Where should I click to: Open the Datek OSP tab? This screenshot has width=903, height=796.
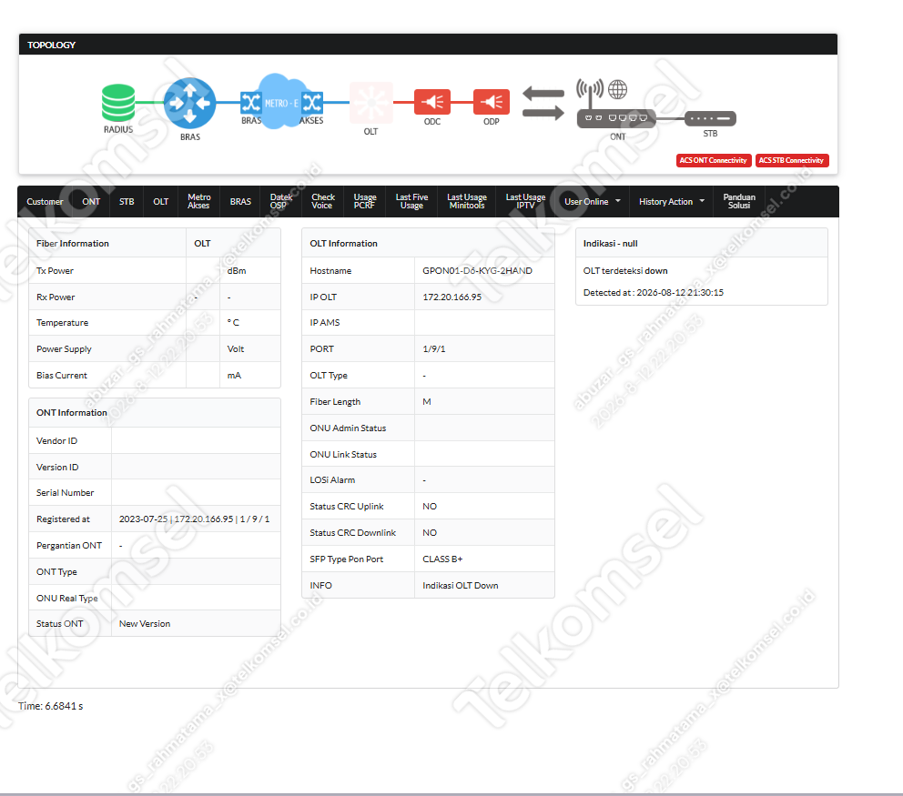click(x=281, y=201)
